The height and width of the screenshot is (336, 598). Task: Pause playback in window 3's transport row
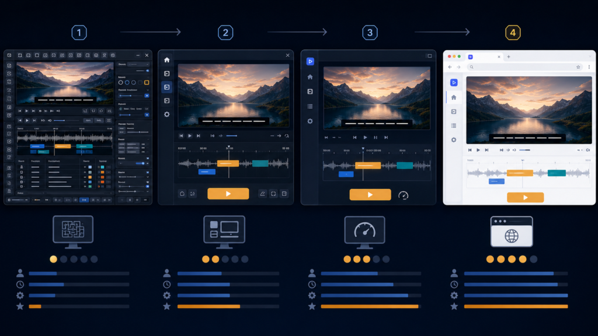[376, 137]
